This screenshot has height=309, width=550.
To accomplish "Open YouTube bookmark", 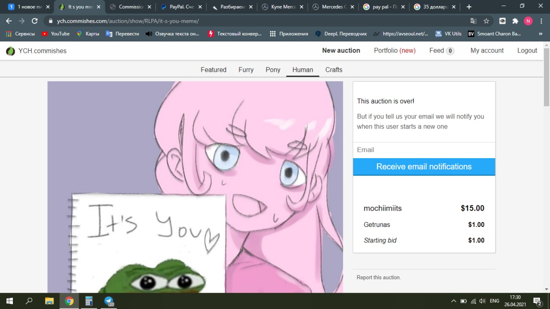I will tap(55, 34).
